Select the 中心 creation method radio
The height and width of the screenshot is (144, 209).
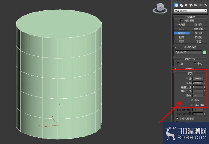pos(195,63)
